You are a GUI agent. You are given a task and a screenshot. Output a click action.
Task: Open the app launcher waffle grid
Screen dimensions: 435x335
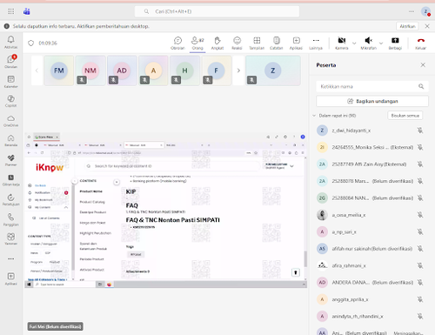tap(11, 11)
